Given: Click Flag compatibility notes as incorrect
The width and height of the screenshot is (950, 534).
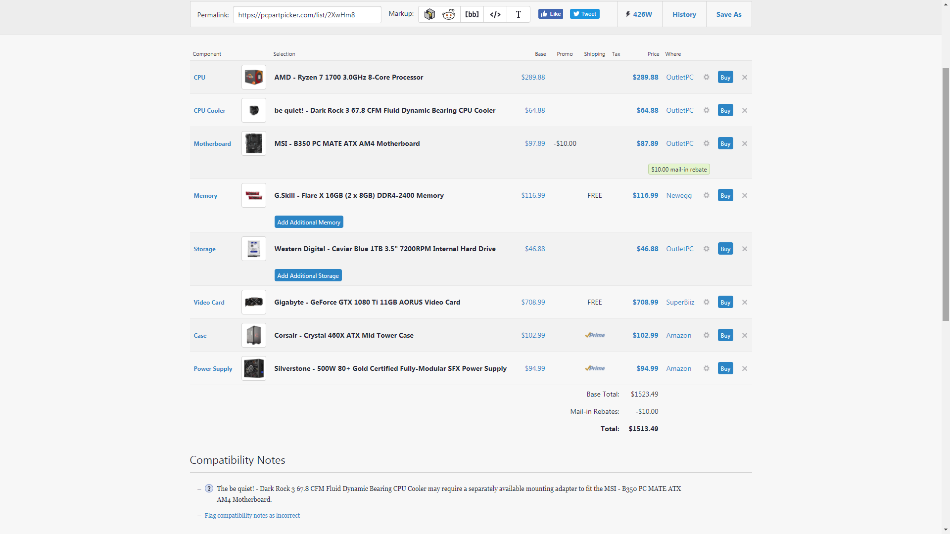Looking at the screenshot, I should (x=252, y=515).
